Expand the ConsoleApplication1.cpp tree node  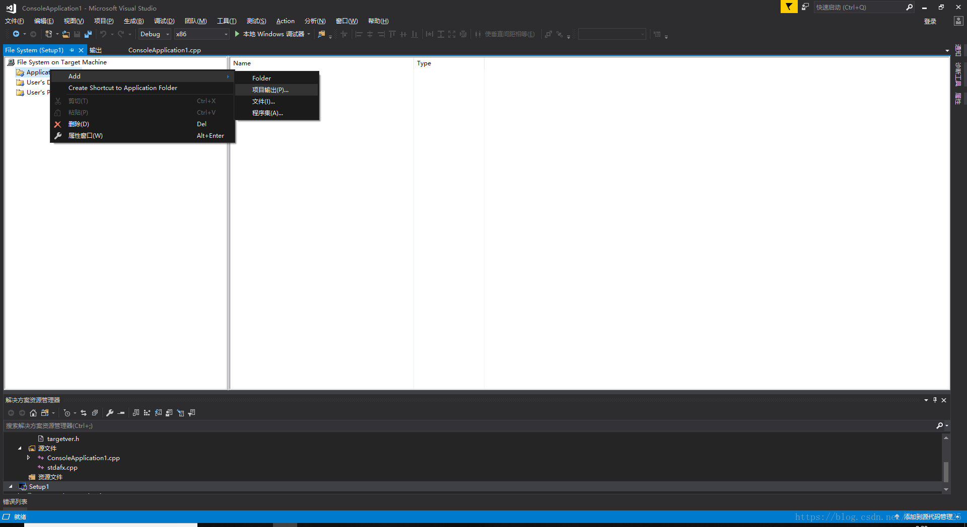tap(29, 458)
